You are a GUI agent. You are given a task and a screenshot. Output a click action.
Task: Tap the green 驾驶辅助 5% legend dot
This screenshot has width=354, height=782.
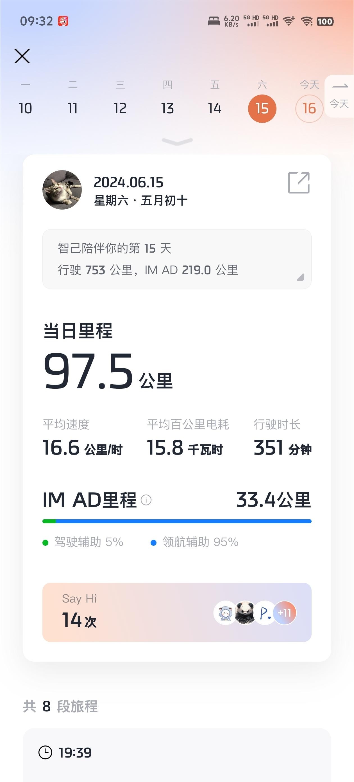(x=46, y=543)
